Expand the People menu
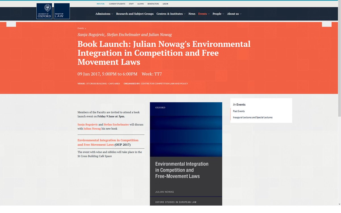Image resolution: width=341 pixels, height=213 pixels. point(218,14)
